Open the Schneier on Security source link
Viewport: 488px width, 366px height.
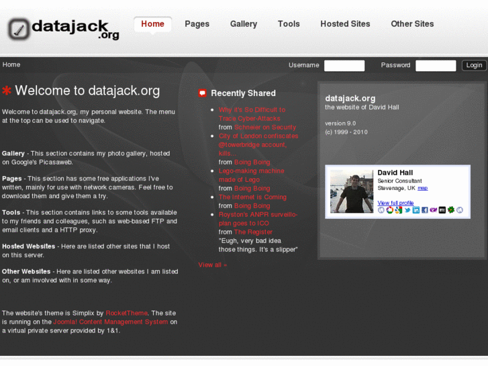click(265, 127)
